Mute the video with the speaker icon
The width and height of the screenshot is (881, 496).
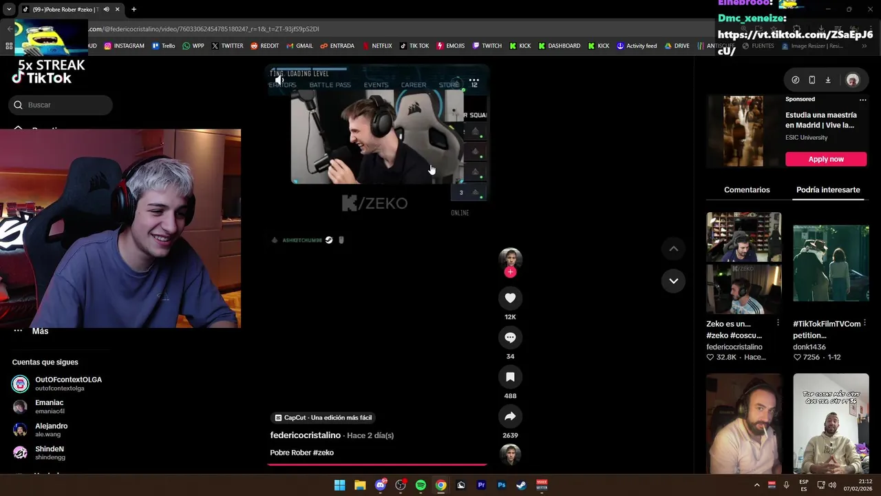(x=279, y=81)
